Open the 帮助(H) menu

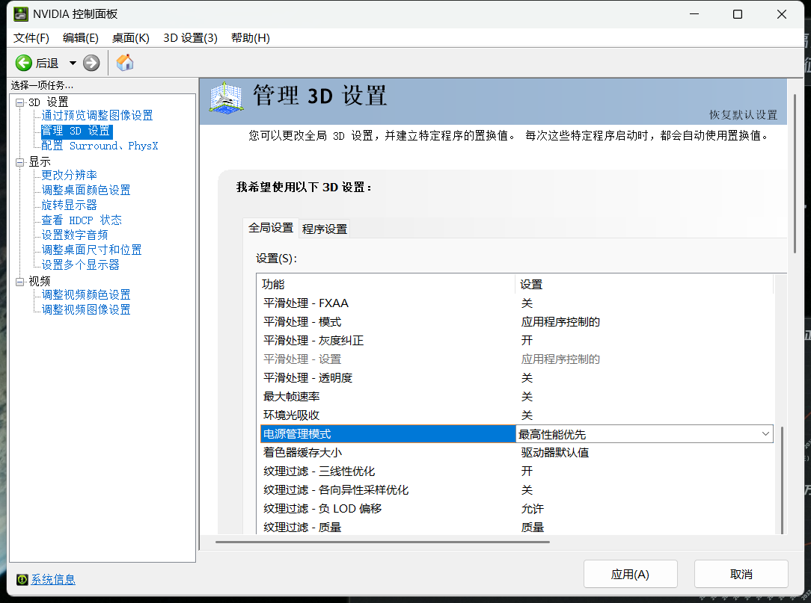tap(251, 37)
